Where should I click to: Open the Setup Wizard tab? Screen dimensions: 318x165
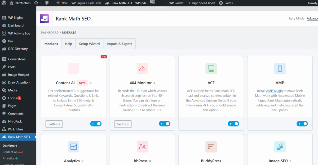click(89, 44)
